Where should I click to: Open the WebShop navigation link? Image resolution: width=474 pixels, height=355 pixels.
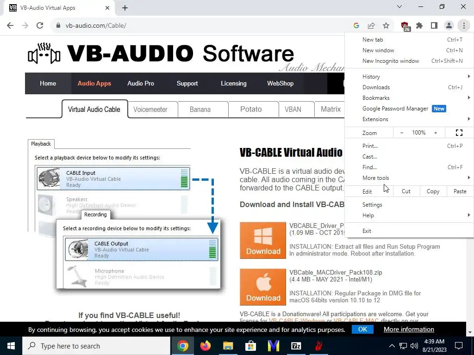pos(280,83)
